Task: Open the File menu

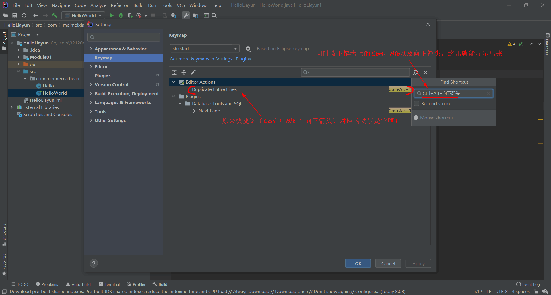Action: pyautogui.click(x=16, y=5)
